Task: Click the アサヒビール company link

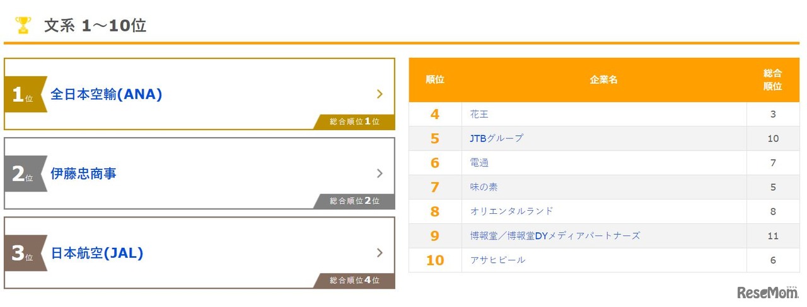Action: [x=497, y=260]
